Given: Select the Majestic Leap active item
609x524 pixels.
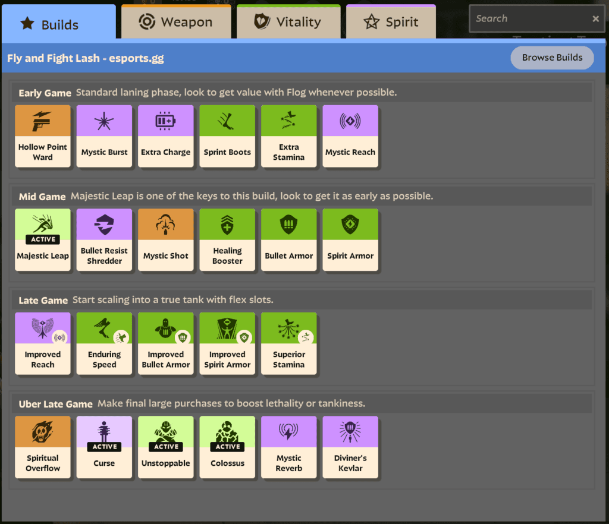Looking at the screenshot, I should tap(43, 239).
